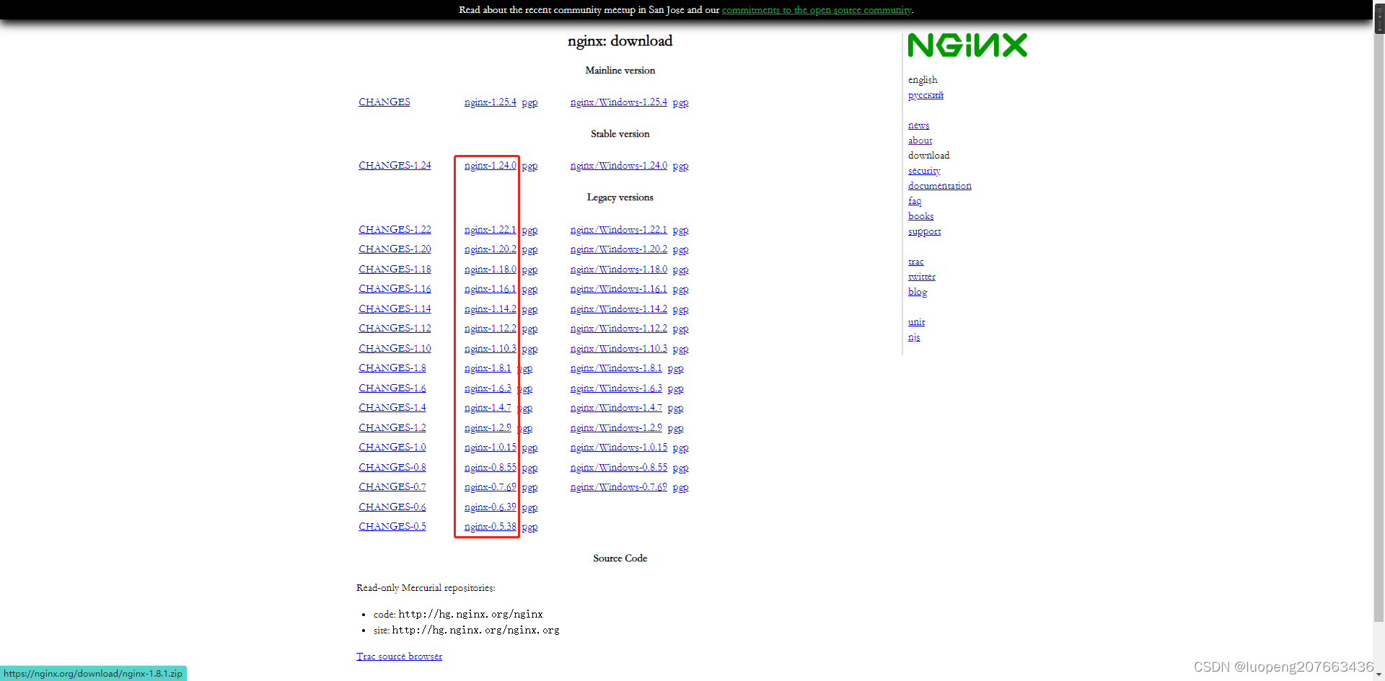Screen dimensions: 1385x681
Task: Download nginx-1.16.1 source
Action: pos(491,289)
